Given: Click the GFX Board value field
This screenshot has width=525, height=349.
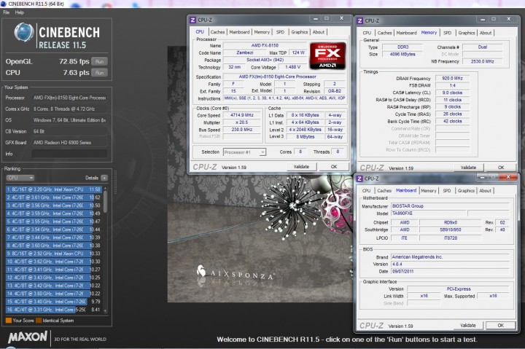Looking at the screenshot, I should (69, 143).
